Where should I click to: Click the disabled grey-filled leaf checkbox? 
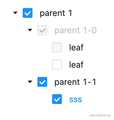tap(57, 47)
